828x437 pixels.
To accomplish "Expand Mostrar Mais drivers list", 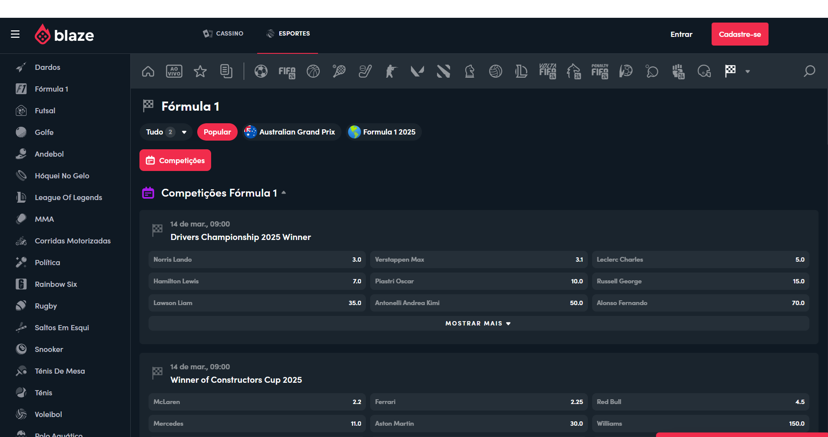I will 479,323.
